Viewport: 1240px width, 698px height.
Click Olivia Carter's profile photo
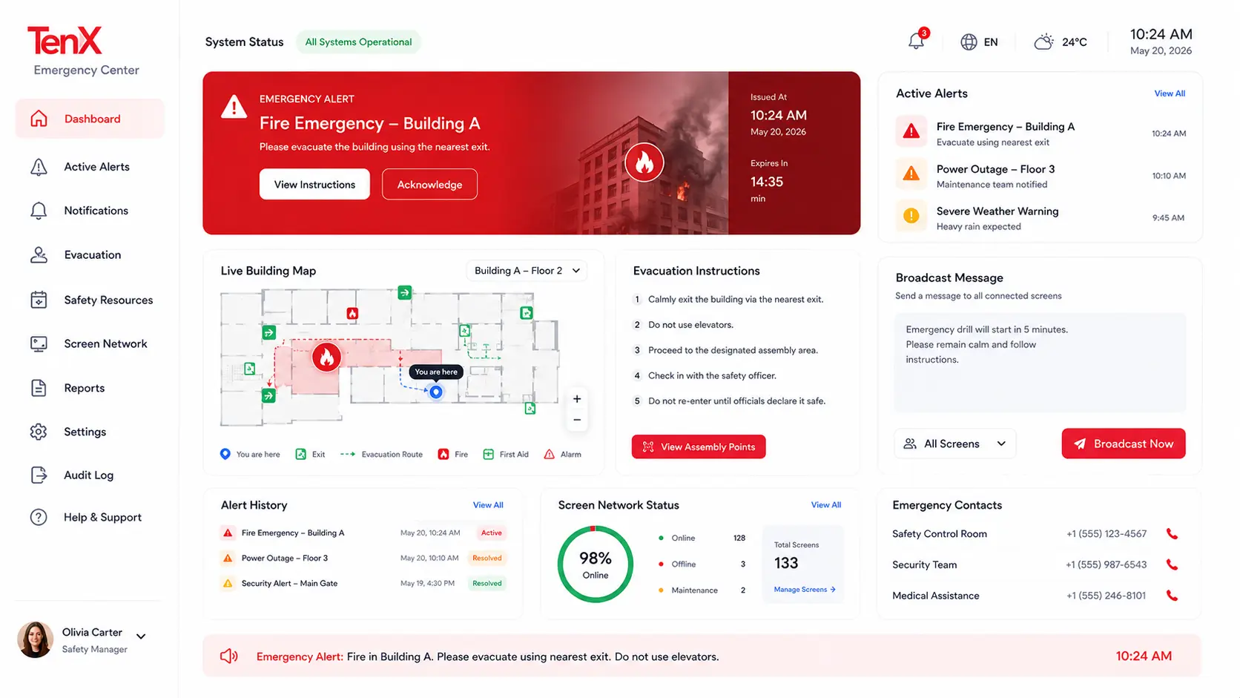tap(35, 640)
